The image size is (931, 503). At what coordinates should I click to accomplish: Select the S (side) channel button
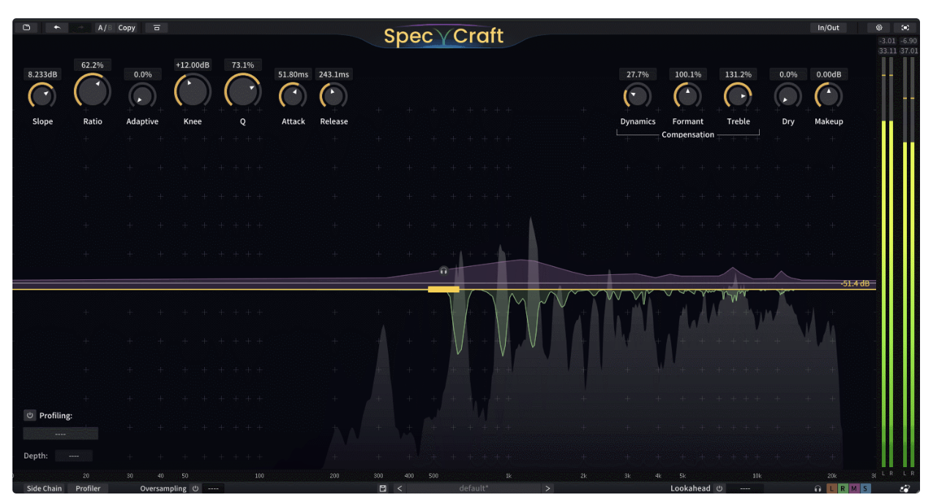coord(865,488)
